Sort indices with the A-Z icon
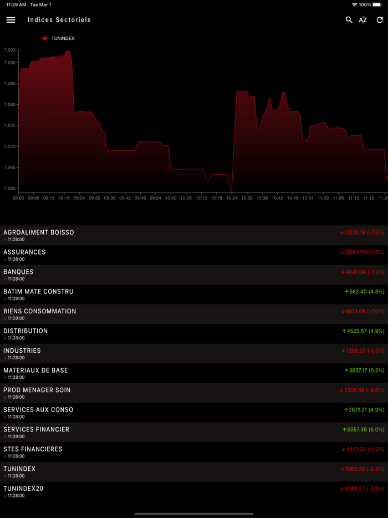Viewport: 388px width, 518px height. point(363,20)
